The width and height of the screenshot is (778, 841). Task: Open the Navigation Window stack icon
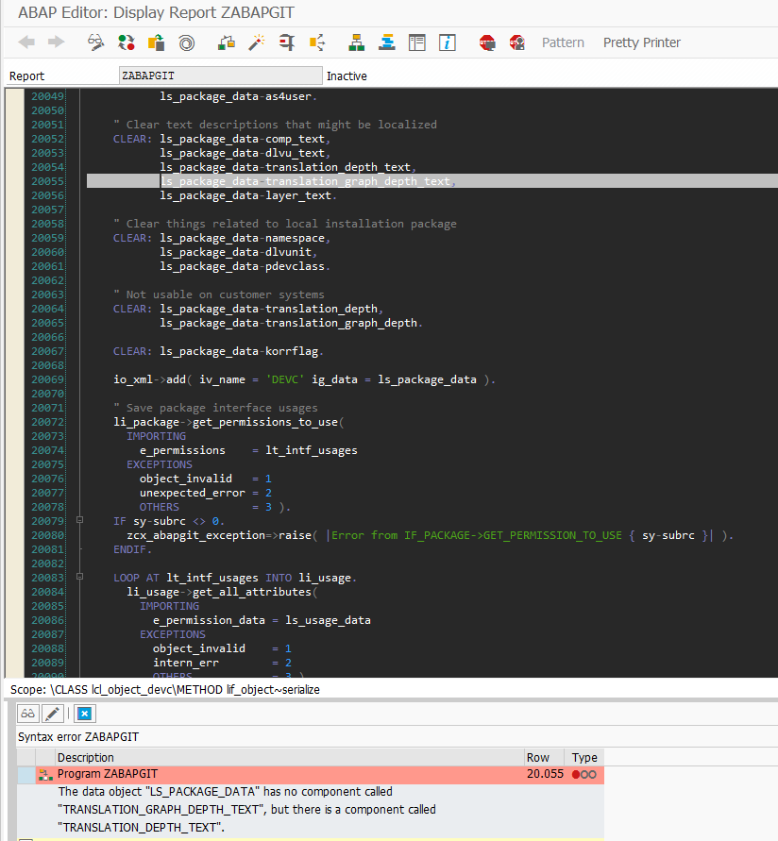pyautogui.click(x=387, y=42)
